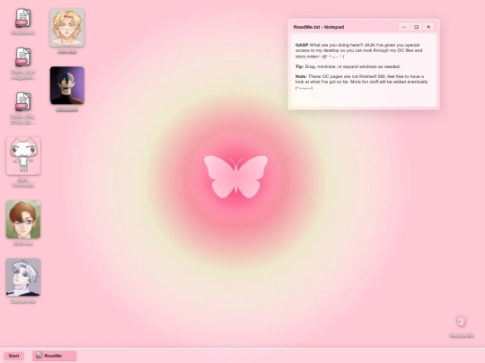Image resolution: width=485 pixels, height=363 pixels.
Task: Minimize the ReadMe.txt Notepad window
Action: pyautogui.click(x=404, y=27)
